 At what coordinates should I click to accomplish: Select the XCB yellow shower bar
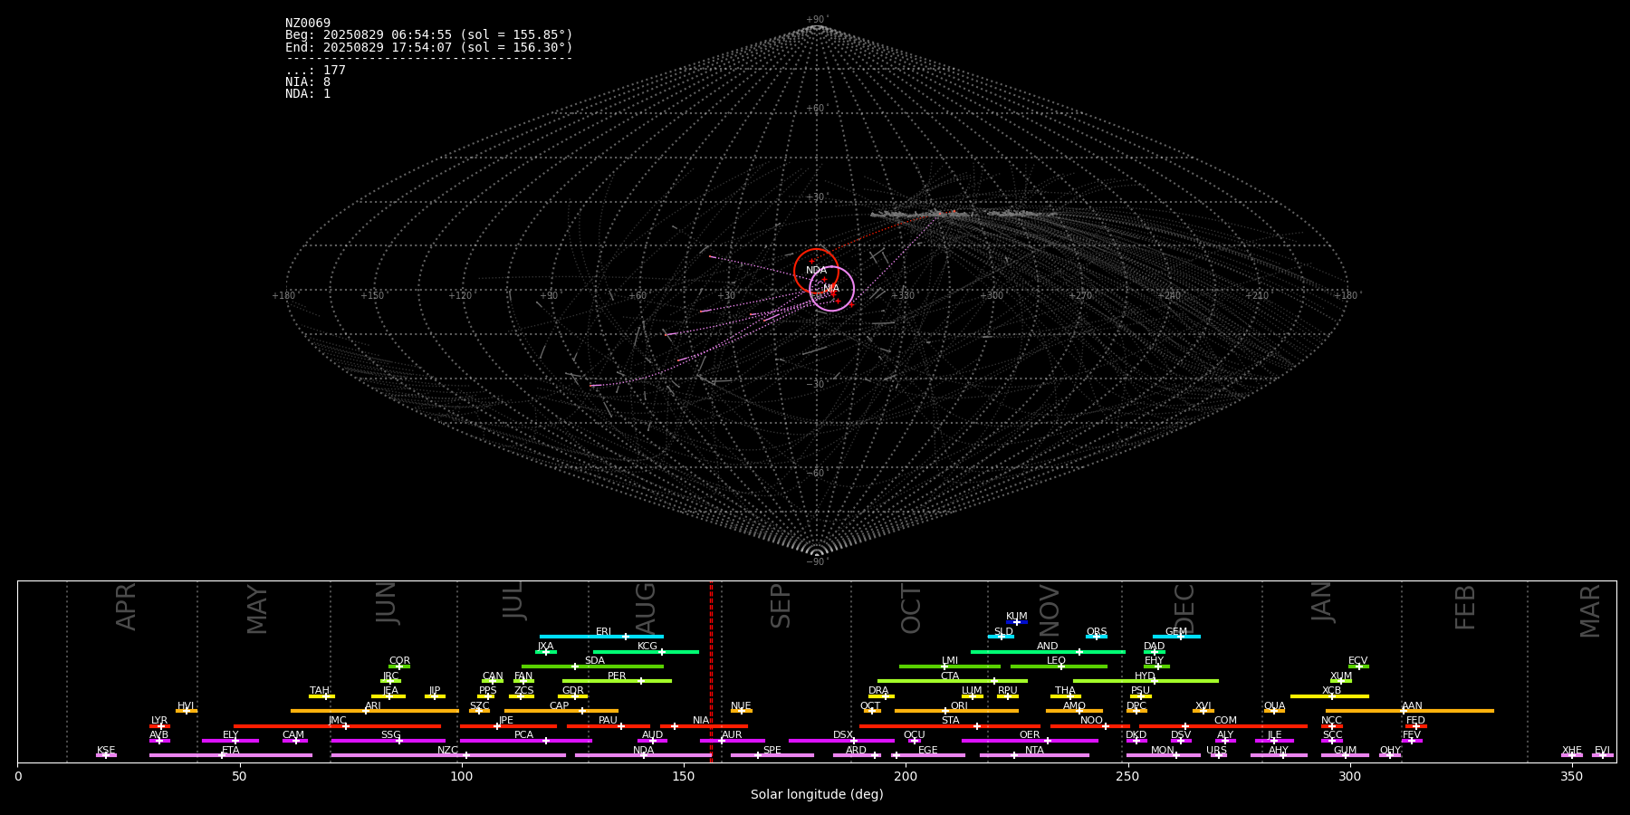pyautogui.click(x=1329, y=696)
